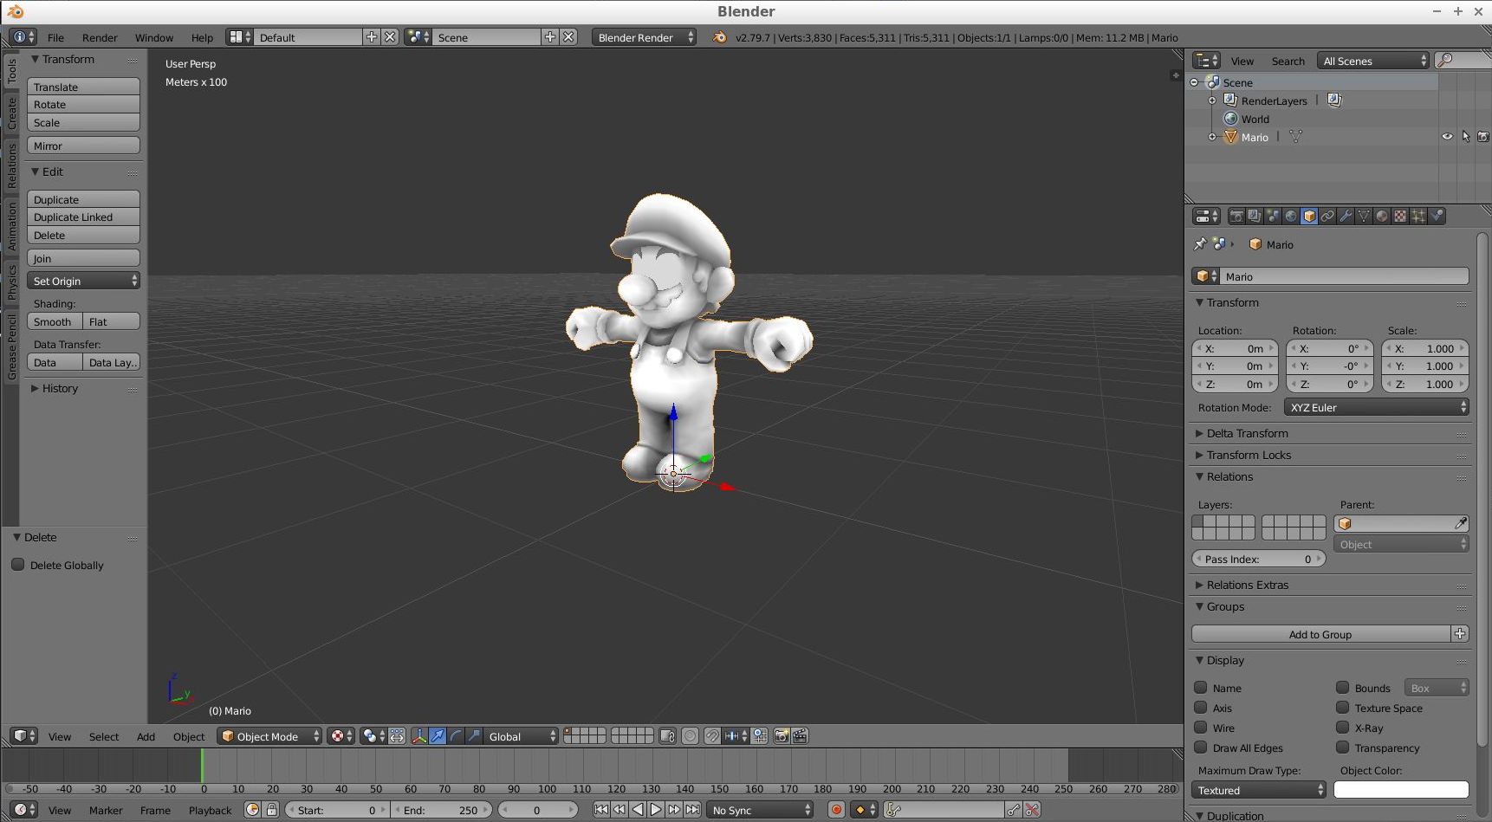Viewport: 1492px width, 822px height.
Task: Open the World properties globe tab
Action: pyautogui.click(x=1291, y=217)
